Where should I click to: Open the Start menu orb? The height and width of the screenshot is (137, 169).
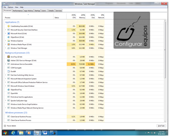click(5, 133)
